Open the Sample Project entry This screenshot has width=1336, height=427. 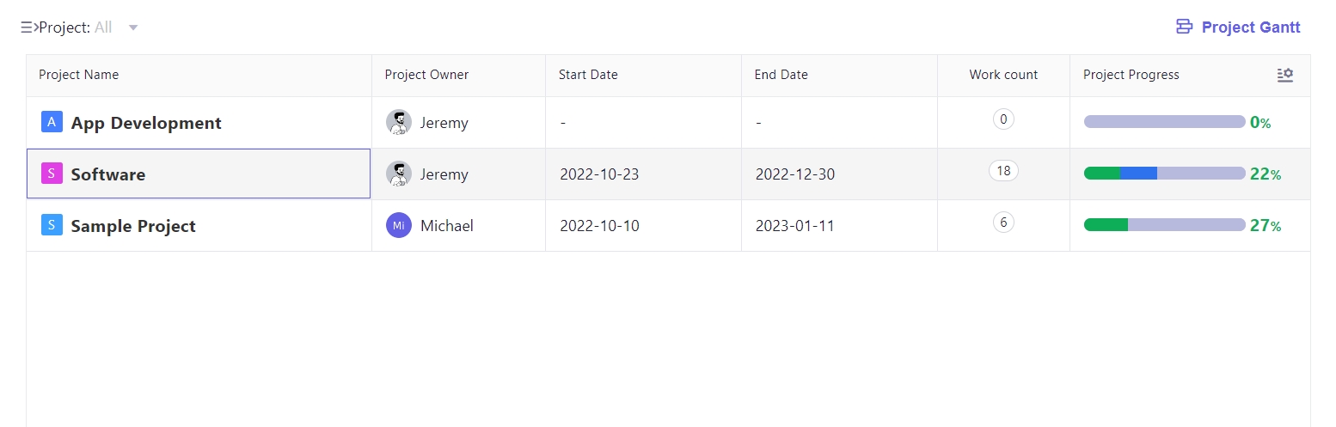pos(133,226)
